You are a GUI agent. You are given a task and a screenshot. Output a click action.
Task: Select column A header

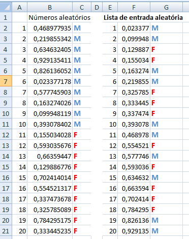coord(20,7)
